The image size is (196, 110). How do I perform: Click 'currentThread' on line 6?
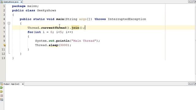pos(53,28)
